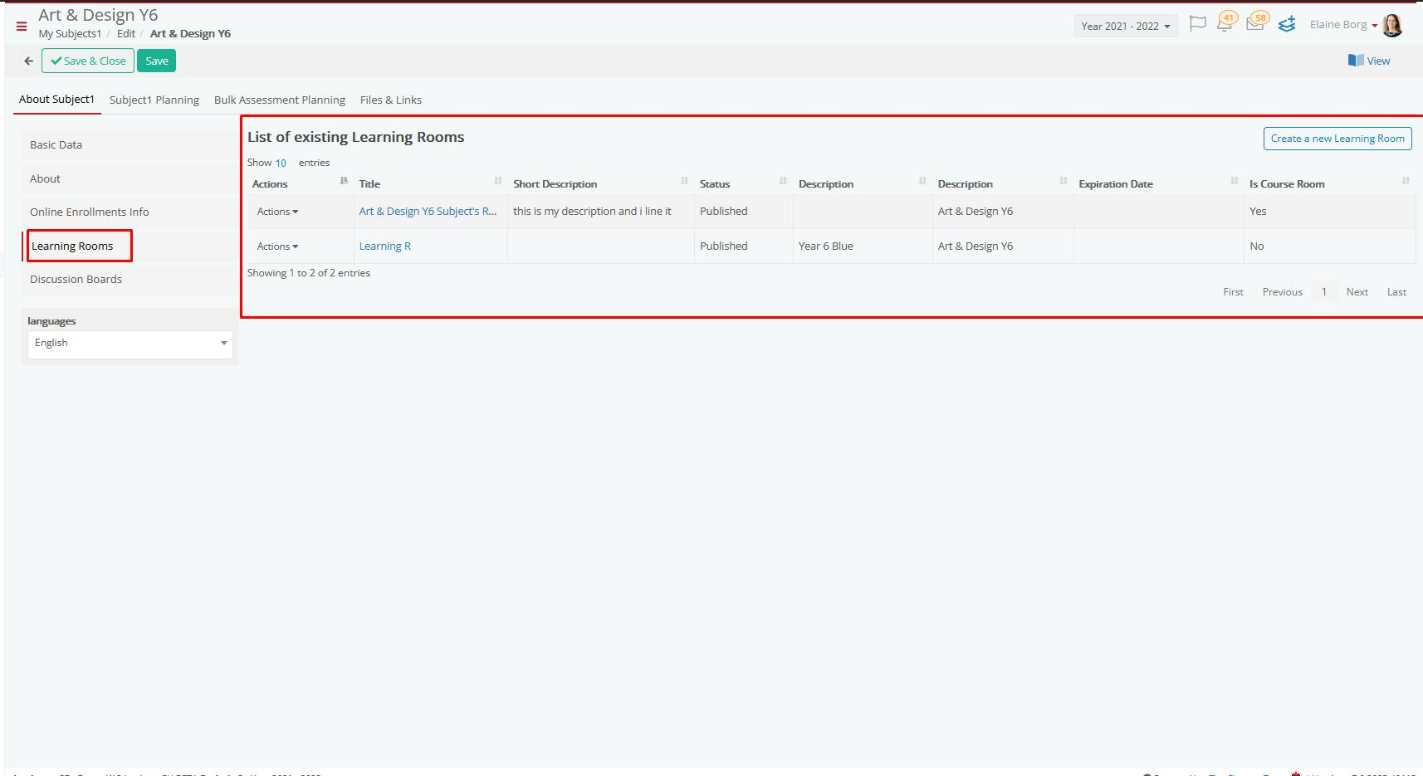Open the Learning R room link

click(x=384, y=246)
